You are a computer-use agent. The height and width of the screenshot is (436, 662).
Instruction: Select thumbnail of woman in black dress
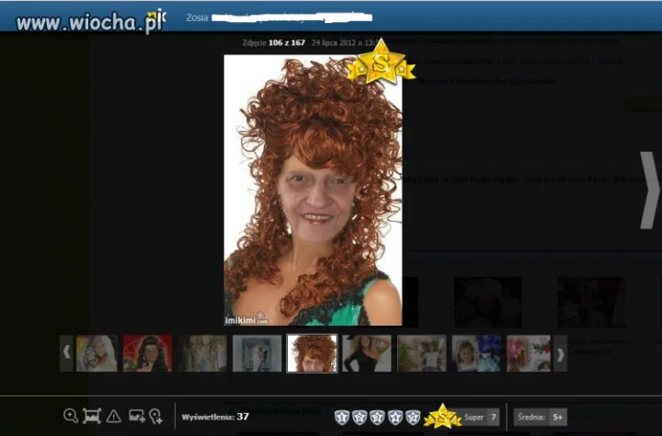[x=367, y=353]
